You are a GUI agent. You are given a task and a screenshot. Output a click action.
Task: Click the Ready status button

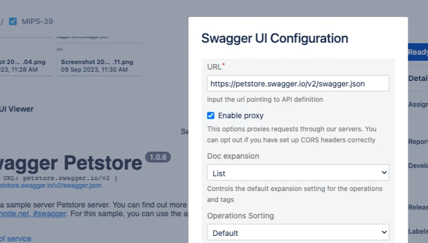(418, 52)
